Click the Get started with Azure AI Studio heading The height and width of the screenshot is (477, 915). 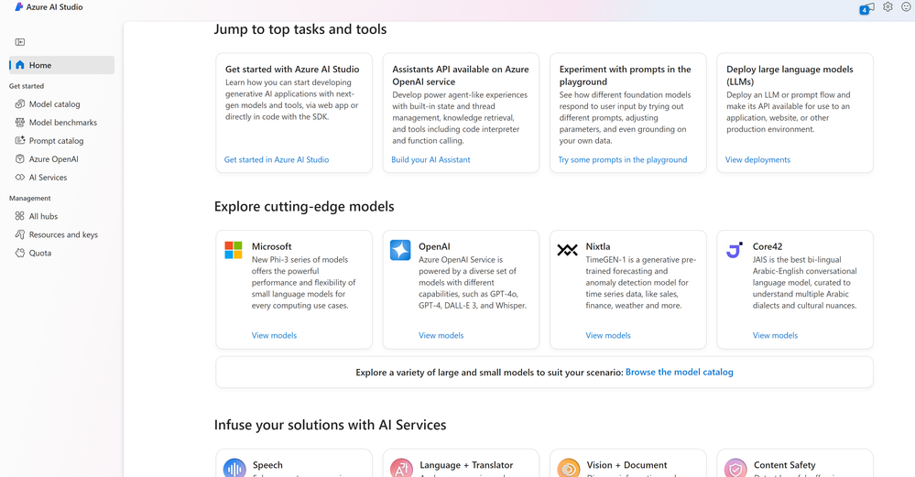coord(292,69)
